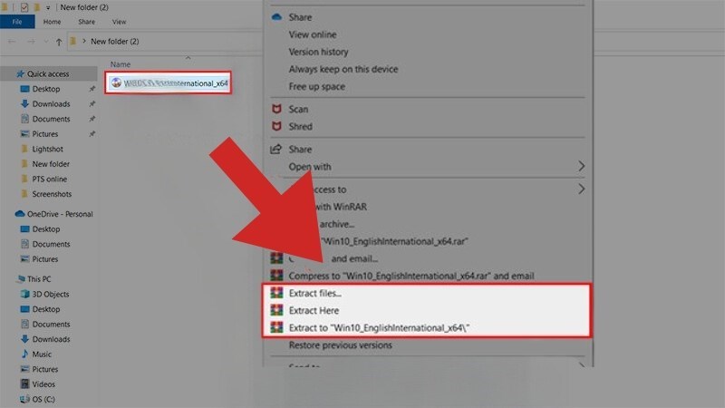Click the 3D Objects cube icon
The image size is (725, 408).
pyautogui.click(x=25, y=294)
